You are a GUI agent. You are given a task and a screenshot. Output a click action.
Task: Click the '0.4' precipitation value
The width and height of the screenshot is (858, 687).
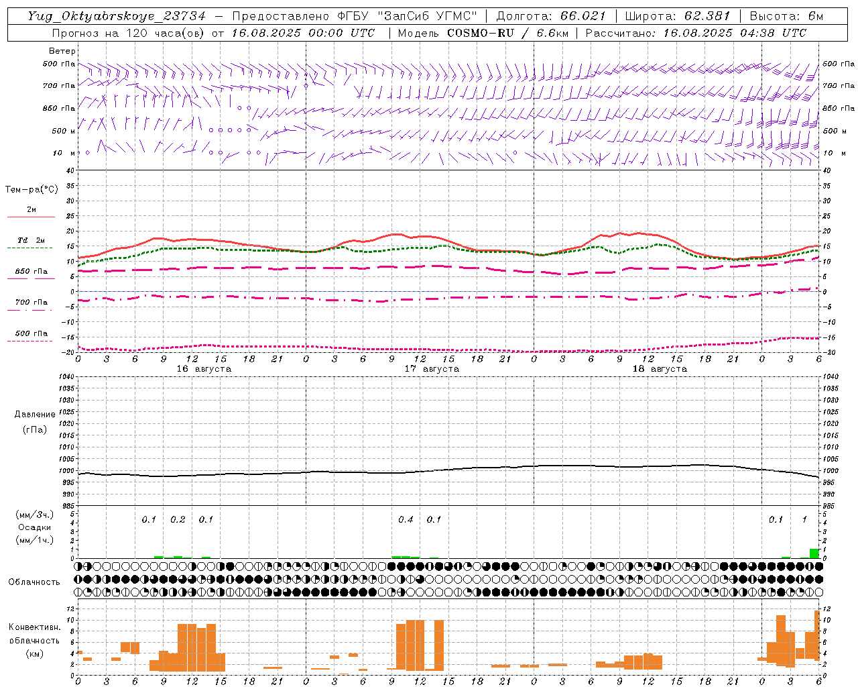tap(406, 520)
